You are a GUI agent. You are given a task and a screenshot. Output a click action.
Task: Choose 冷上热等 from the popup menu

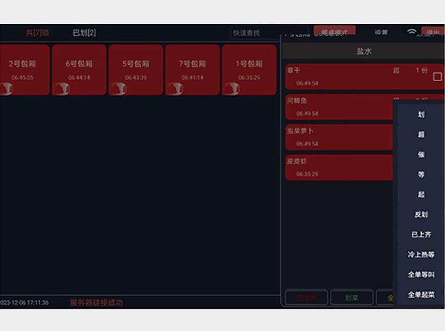(421, 255)
